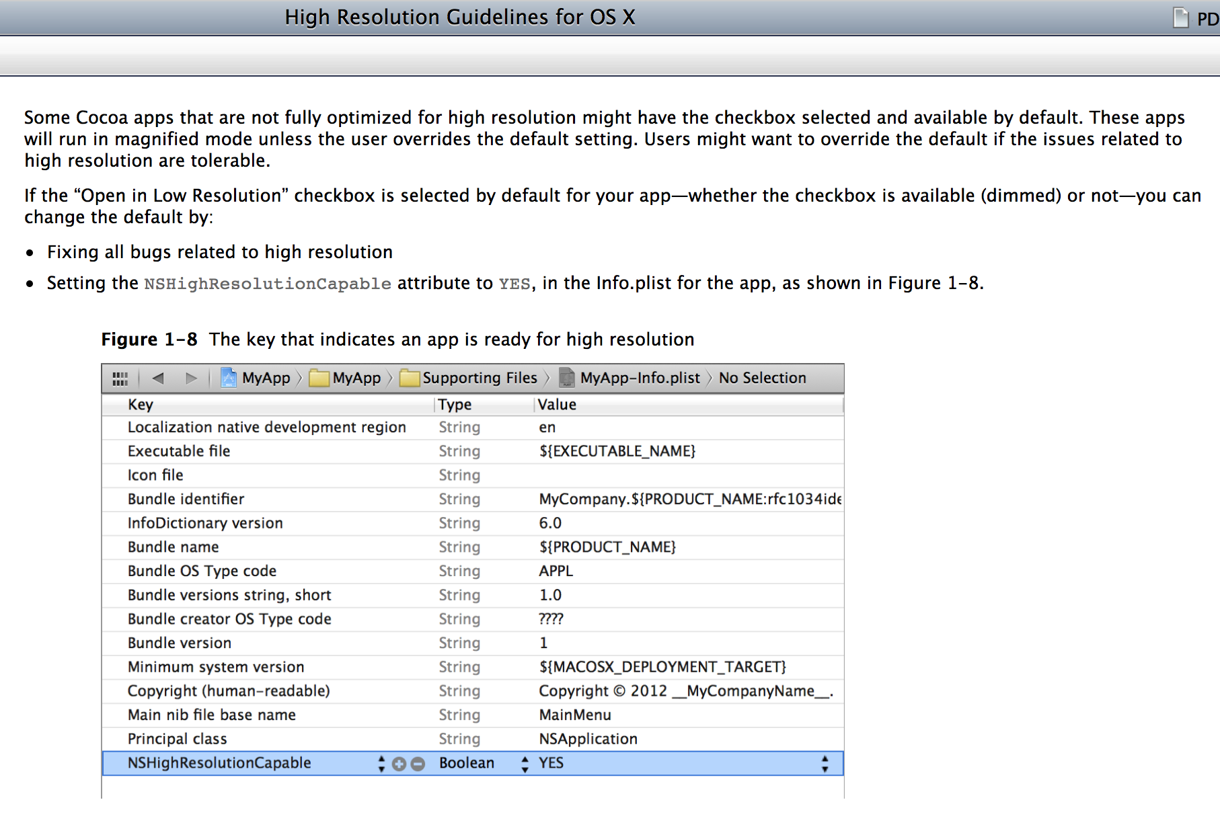Select the Bundle OS Type code key
1220x839 pixels.
(202, 571)
